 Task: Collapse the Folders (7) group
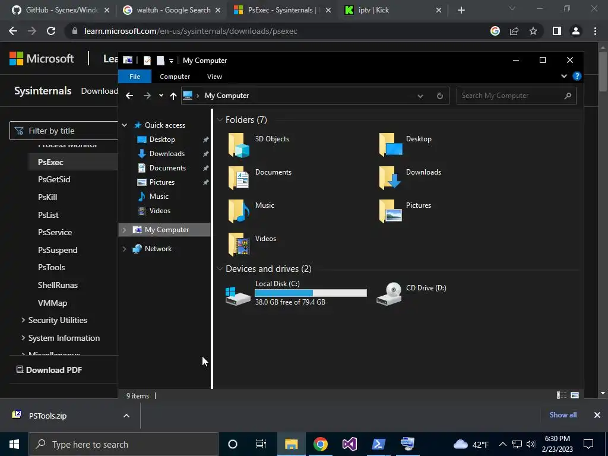pos(220,120)
